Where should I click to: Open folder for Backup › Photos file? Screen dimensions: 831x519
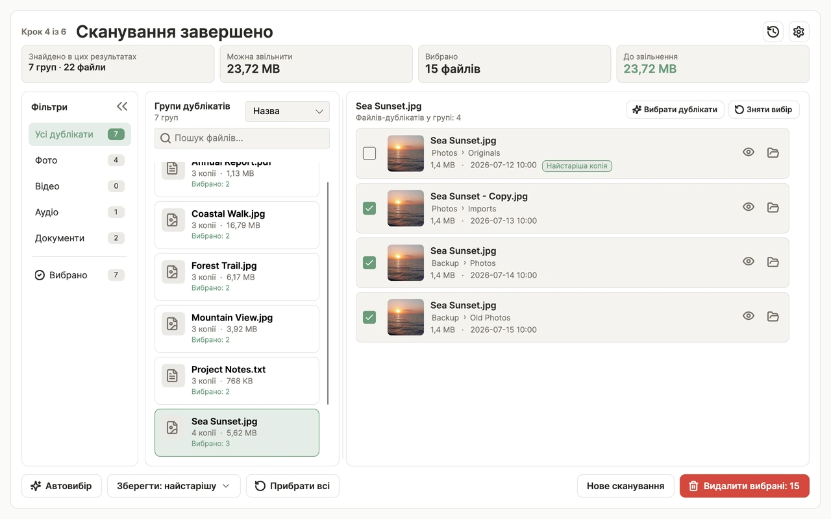773,261
